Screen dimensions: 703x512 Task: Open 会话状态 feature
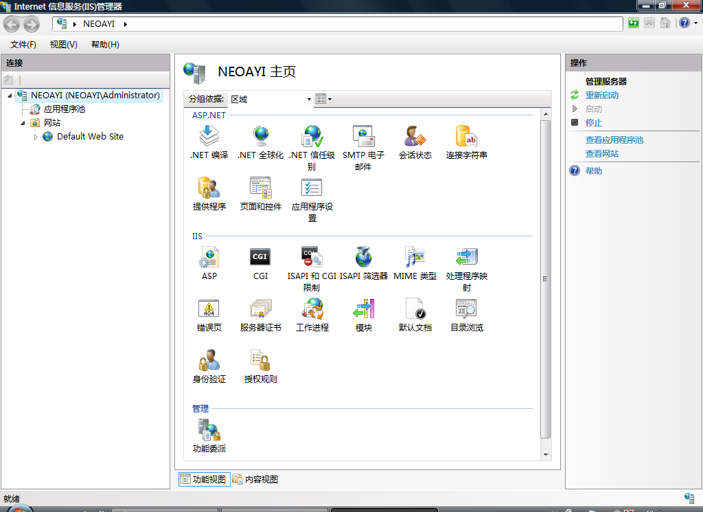[x=415, y=142]
